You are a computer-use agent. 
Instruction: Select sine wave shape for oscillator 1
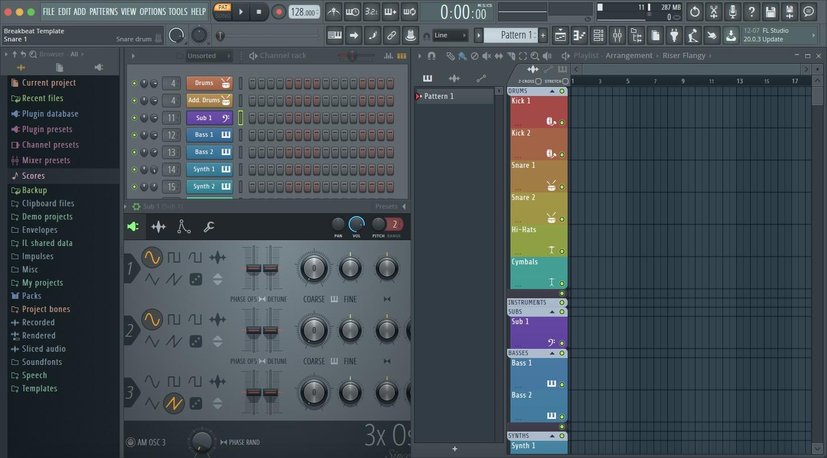pos(152,257)
